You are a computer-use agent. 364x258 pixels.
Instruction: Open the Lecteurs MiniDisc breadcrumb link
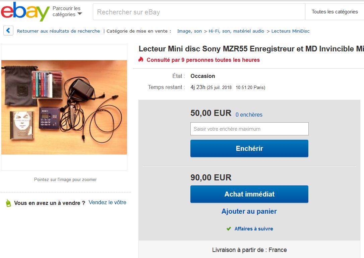(x=290, y=31)
